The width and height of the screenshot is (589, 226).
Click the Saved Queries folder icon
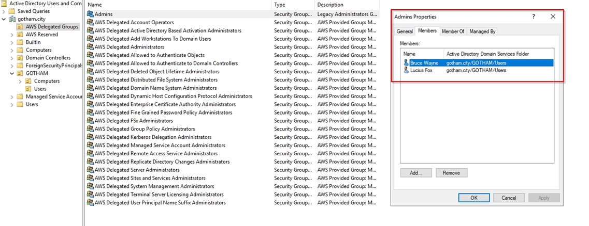tap(12, 11)
